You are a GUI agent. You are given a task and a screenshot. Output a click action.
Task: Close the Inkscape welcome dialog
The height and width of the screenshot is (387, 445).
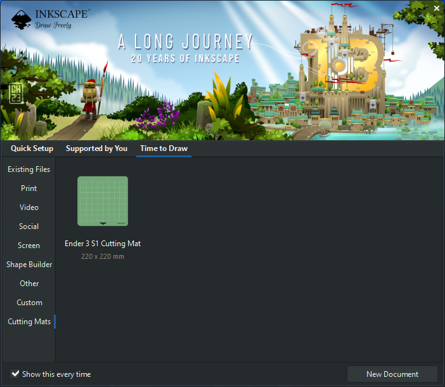point(436,8)
